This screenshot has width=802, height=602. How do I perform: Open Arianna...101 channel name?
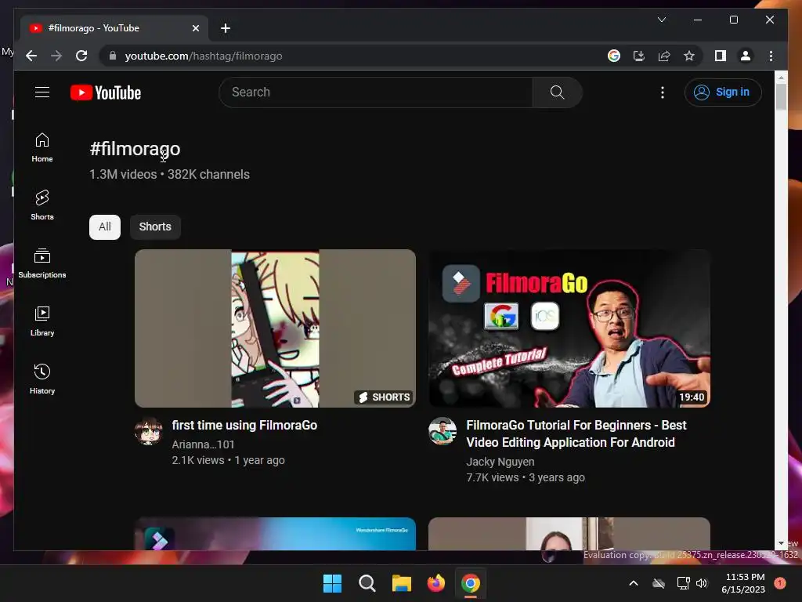203,444
